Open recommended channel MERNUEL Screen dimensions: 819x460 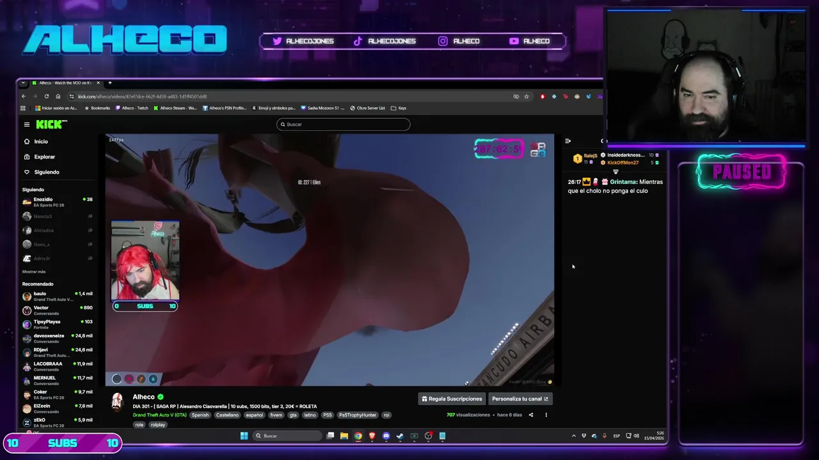tap(58, 380)
